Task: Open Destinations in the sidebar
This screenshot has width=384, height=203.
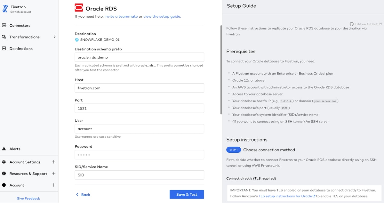Action: pos(21,49)
